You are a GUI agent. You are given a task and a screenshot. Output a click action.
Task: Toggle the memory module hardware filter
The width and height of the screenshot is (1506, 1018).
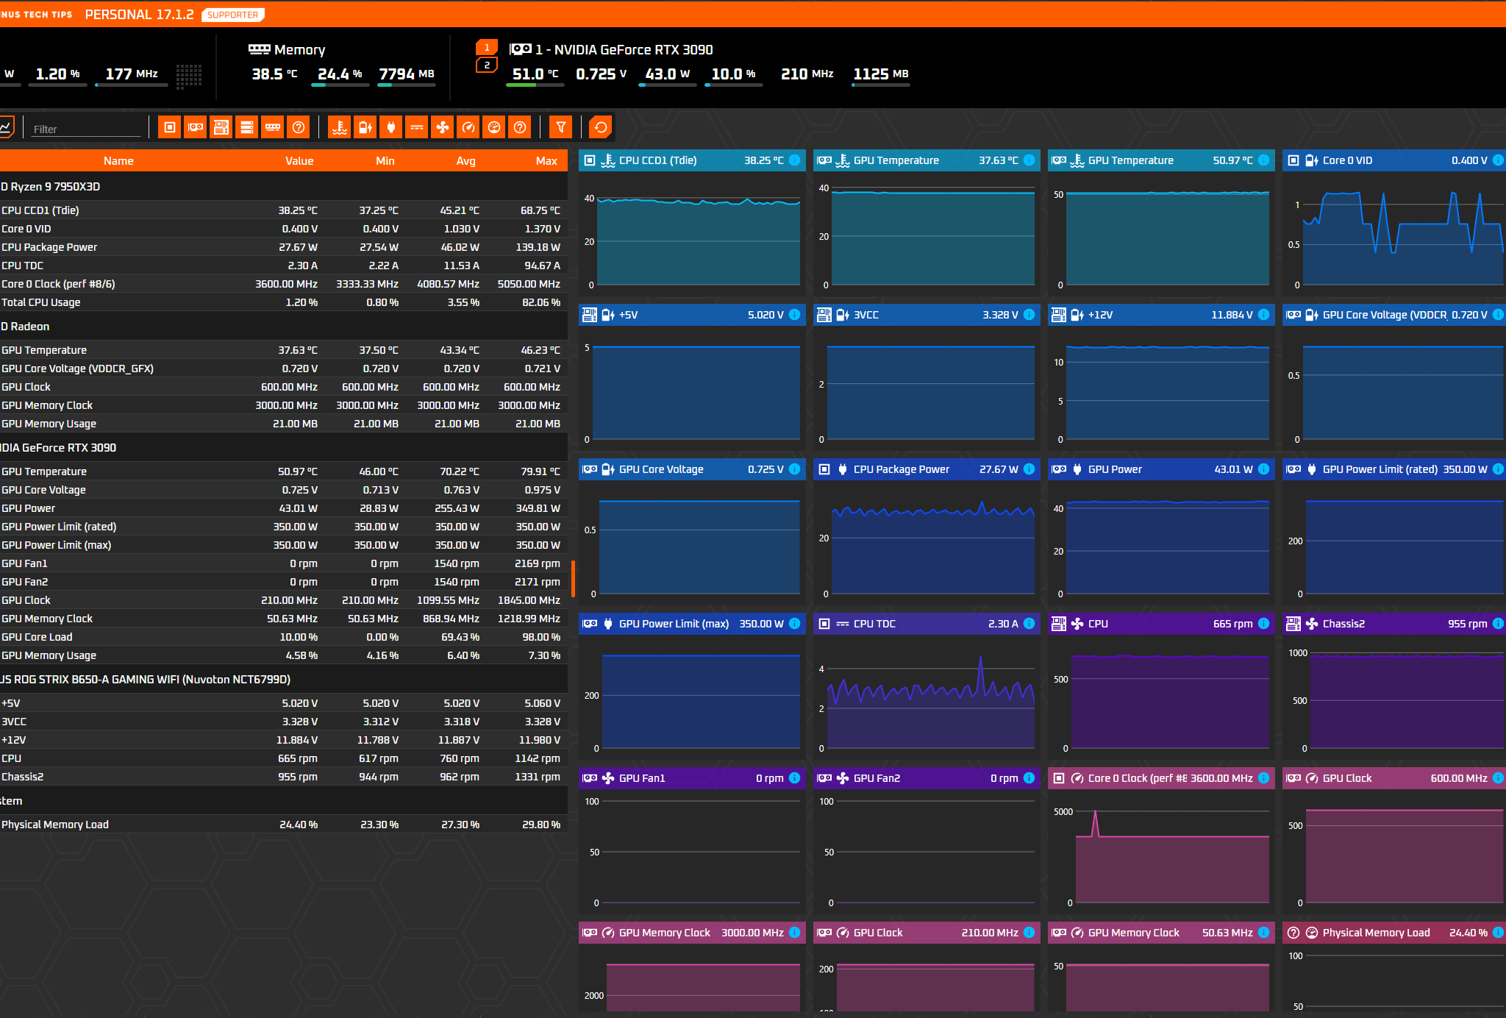272,127
